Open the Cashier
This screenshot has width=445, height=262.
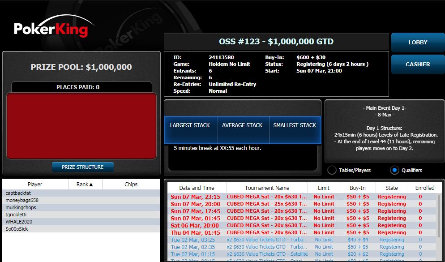[418, 64]
